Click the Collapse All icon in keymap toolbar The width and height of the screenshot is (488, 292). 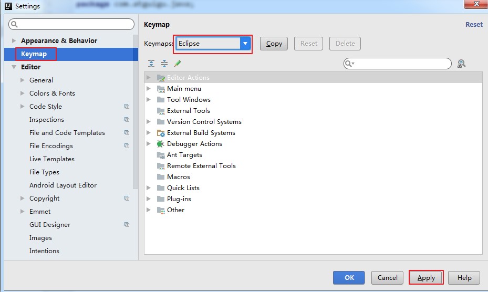click(164, 64)
